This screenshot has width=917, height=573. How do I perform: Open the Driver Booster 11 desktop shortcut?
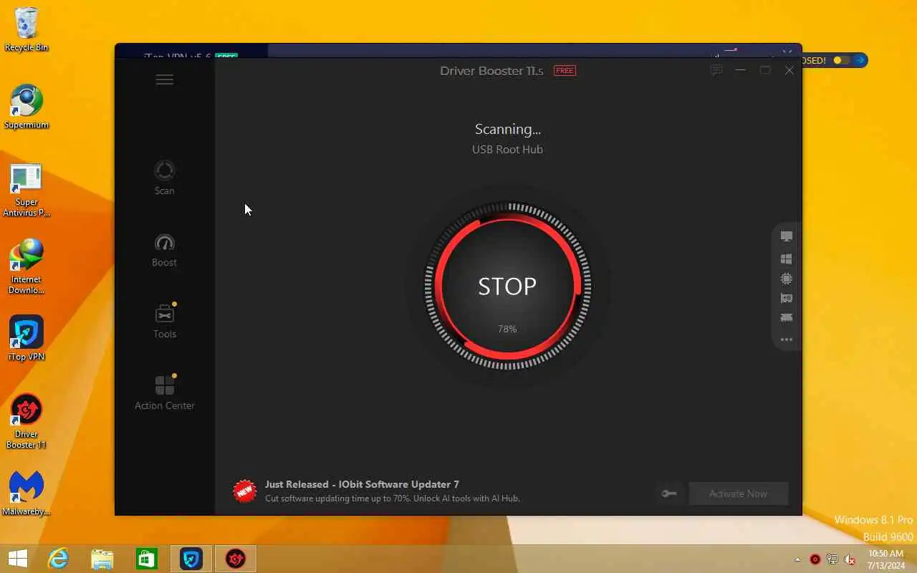pos(27,422)
